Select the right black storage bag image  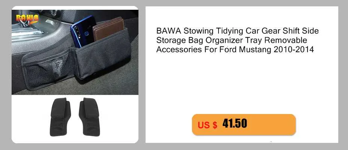click(89, 117)
